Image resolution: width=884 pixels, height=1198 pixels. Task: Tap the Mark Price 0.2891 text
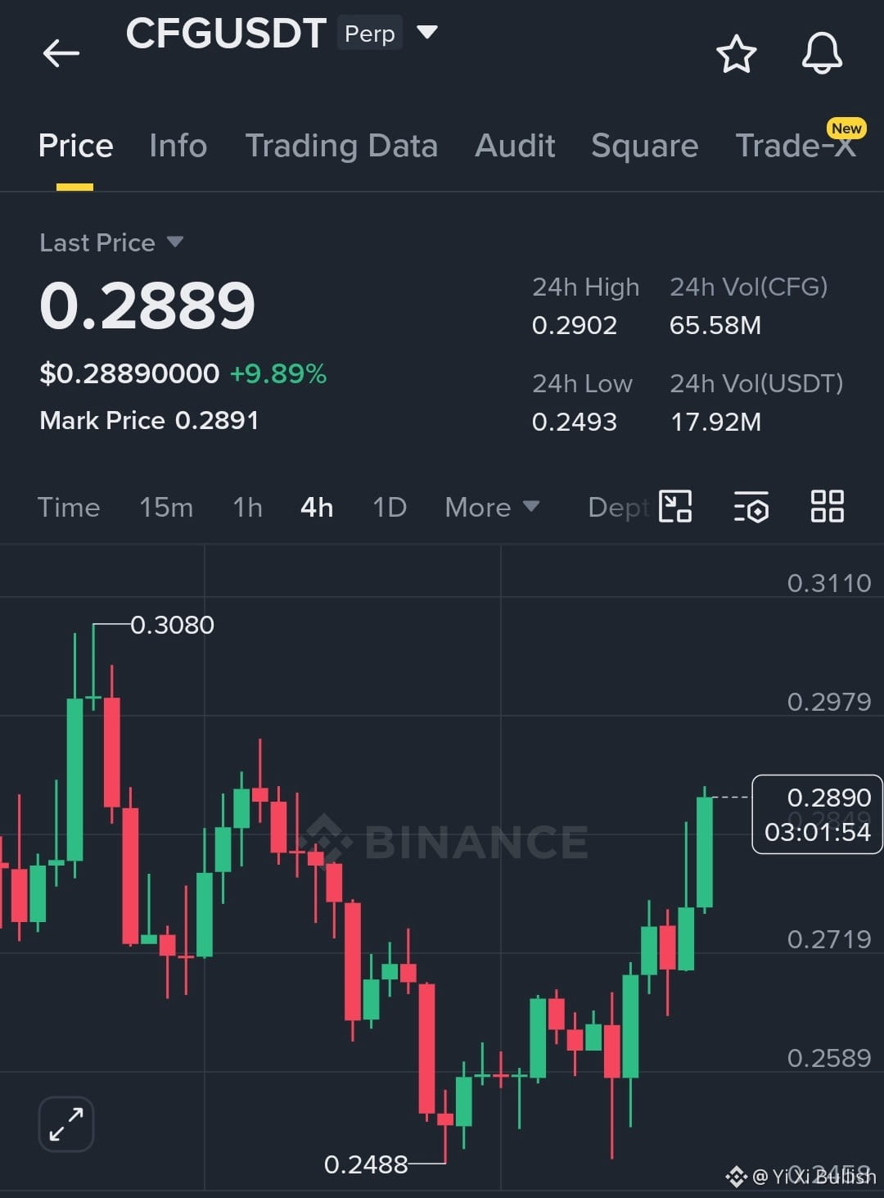[x=149, y=420]
